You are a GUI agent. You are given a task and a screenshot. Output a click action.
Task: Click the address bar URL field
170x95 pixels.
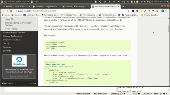pos(71,11)
